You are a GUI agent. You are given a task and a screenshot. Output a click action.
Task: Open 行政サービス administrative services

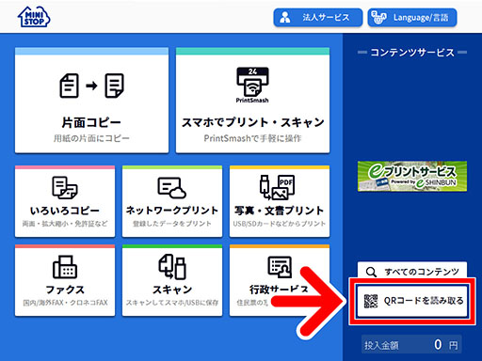(x=280, y=280)
